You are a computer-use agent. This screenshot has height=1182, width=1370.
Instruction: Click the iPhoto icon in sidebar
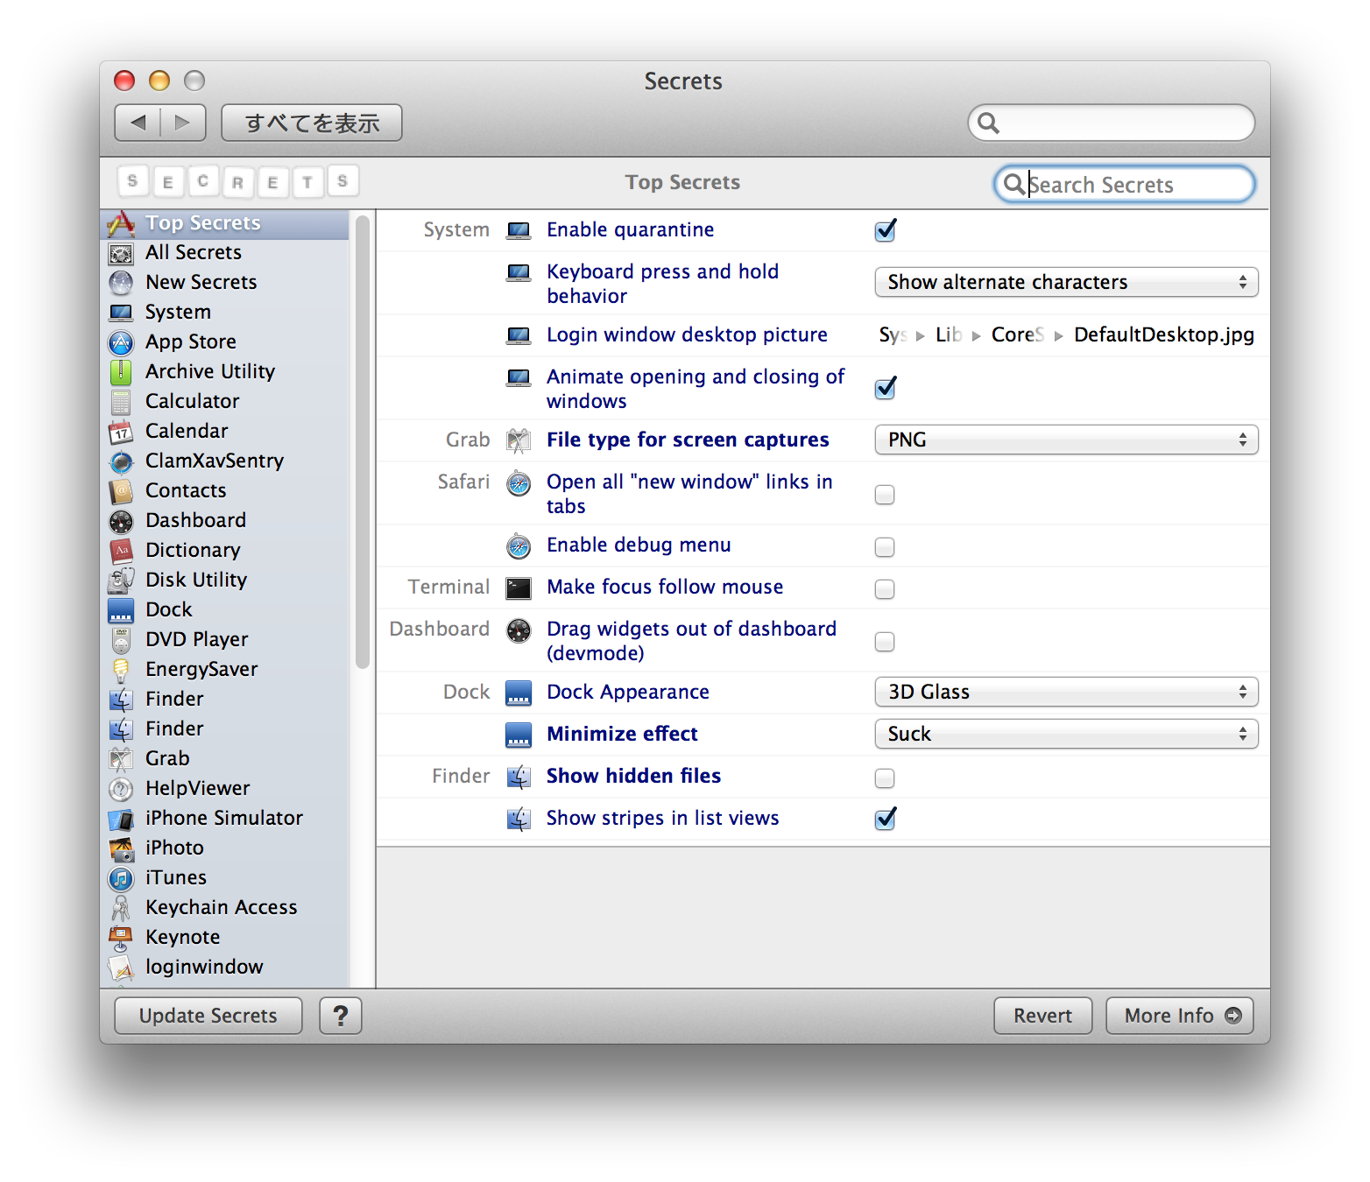(x=121, y=848)
